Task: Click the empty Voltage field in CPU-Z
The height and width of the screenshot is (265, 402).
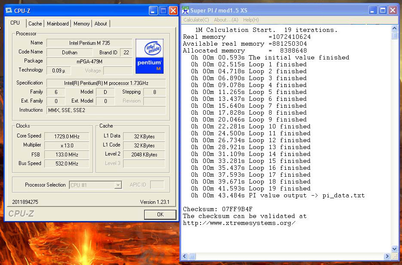Action: (118, 70)
